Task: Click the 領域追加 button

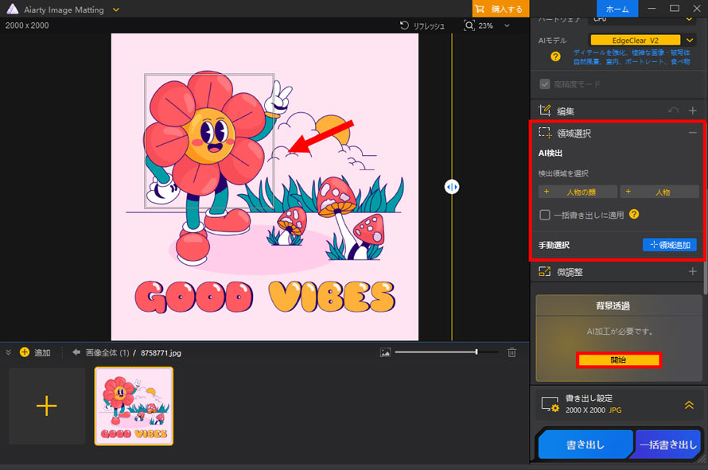Action: tap(670, 245)
